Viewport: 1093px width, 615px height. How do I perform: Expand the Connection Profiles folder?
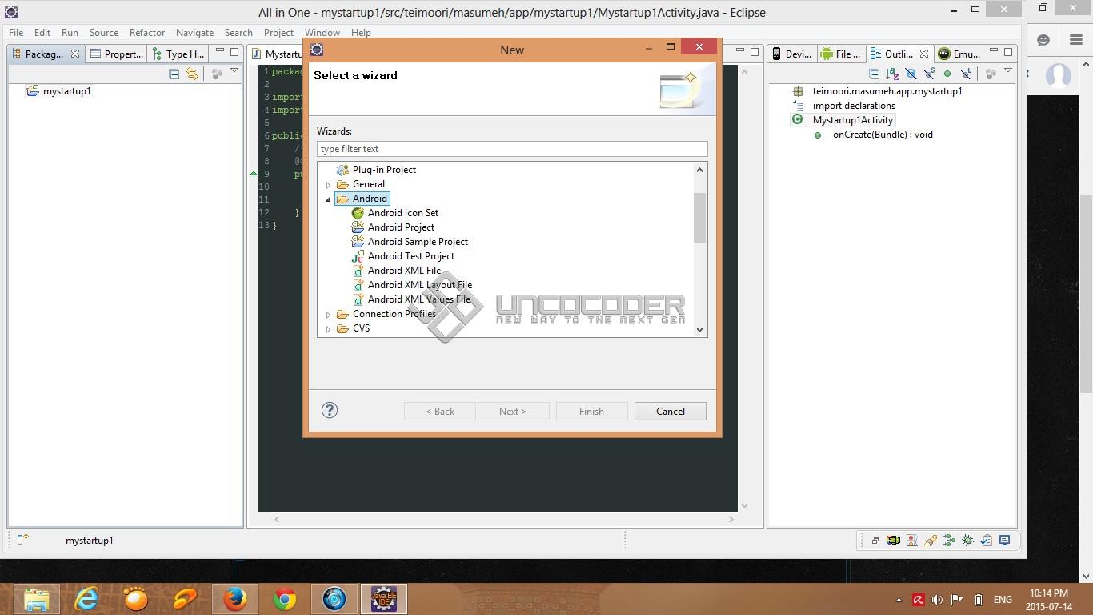328,315
